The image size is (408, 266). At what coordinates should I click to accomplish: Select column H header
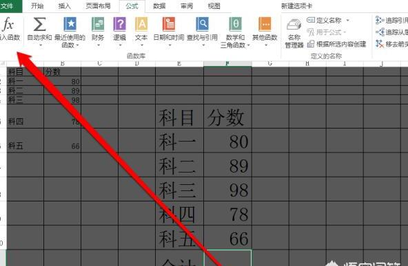tap(307, 64)
